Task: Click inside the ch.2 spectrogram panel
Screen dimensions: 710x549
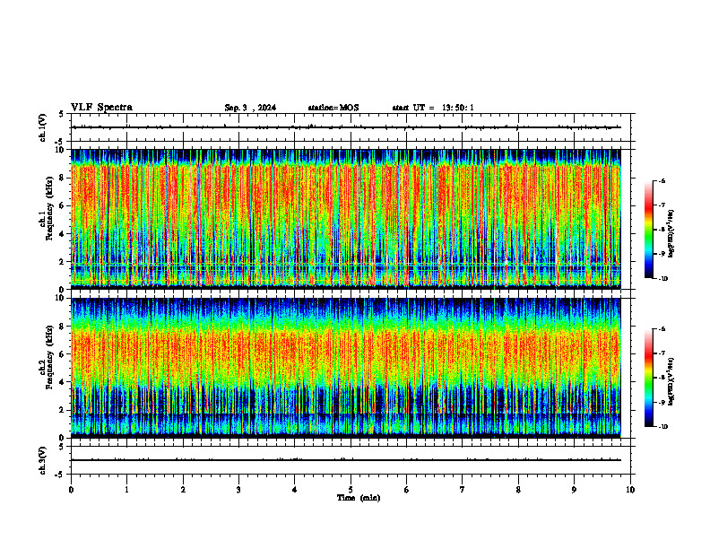Action: coord(345,368)
